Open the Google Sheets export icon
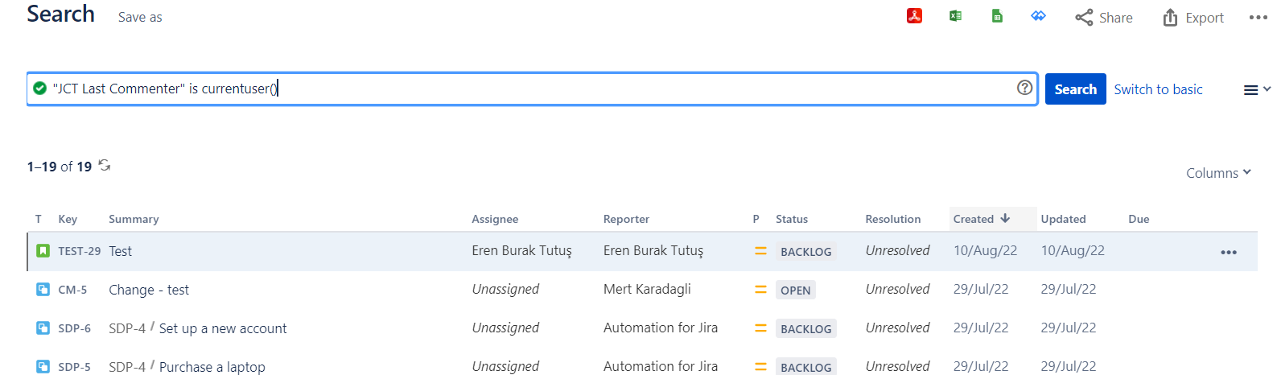Image resolution: width=1277 pixels, height=375 pixels. (997, 16)
